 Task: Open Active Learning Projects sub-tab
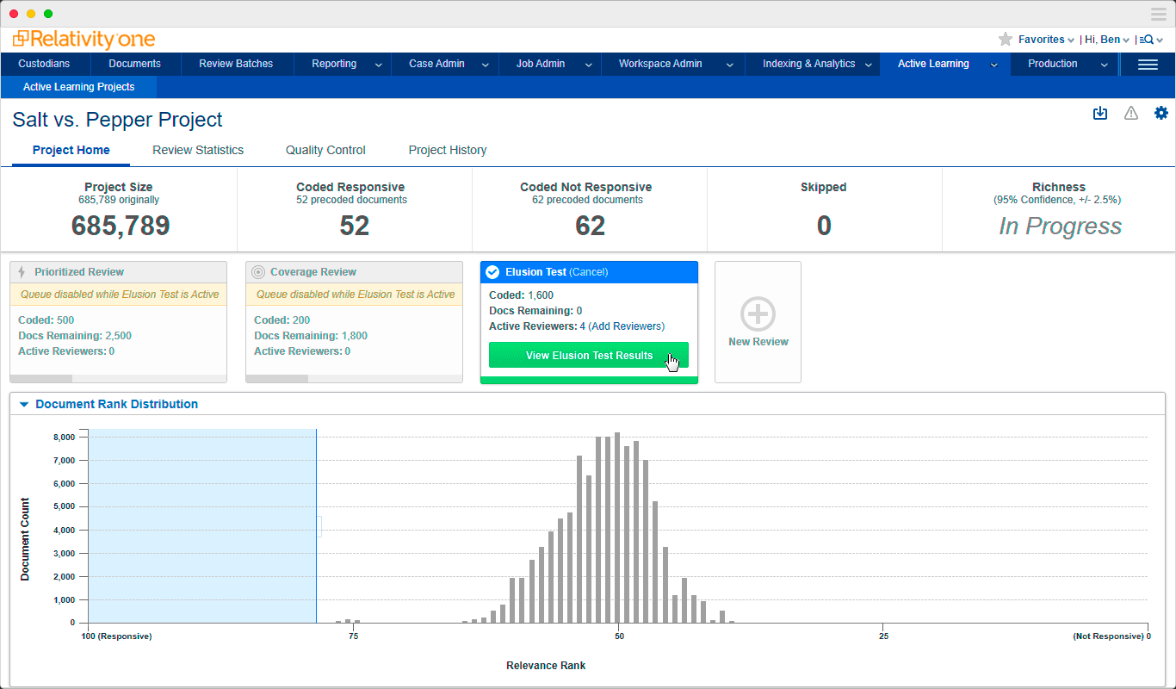coord(78,87)
